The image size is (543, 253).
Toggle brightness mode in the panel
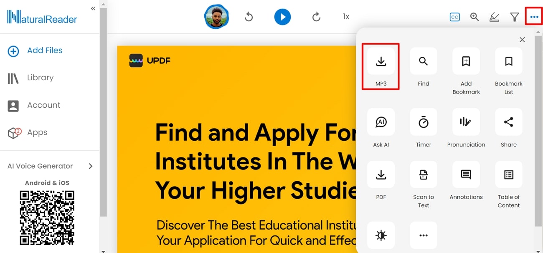pyautogui.click(x=381, y=235)
